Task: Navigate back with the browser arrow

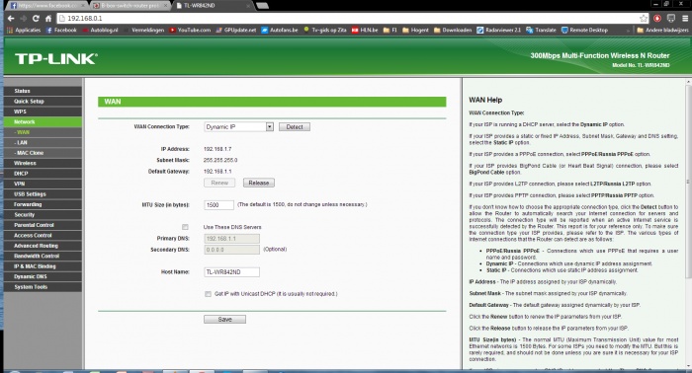Action: (x=11, y=19)
